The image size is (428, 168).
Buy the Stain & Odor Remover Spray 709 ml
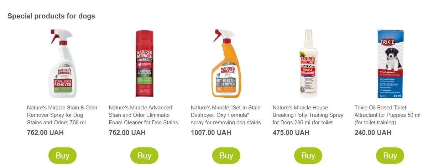[x=62, y=156]
